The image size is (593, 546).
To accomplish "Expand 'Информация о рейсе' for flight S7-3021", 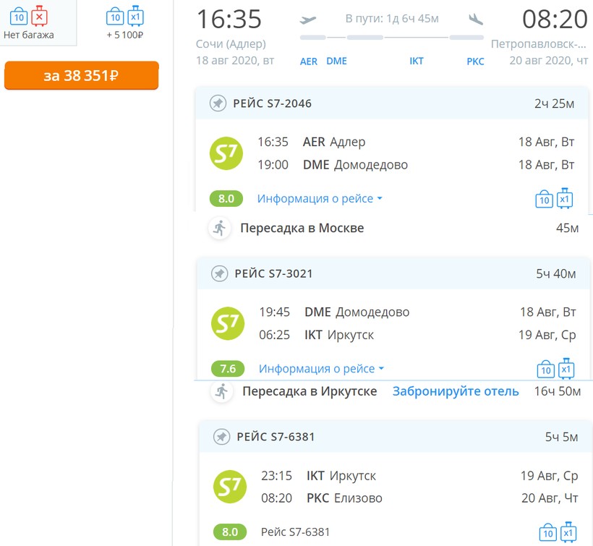I will pos(321,369).
